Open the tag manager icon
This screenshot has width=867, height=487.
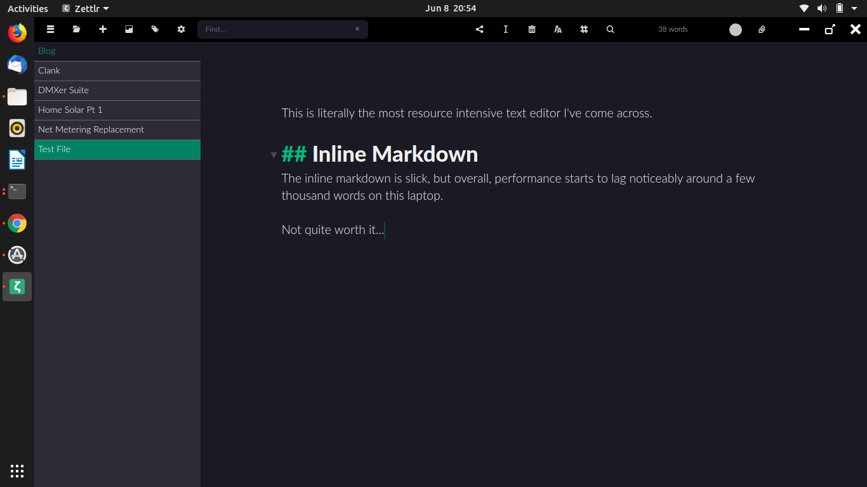click(155, 29)
